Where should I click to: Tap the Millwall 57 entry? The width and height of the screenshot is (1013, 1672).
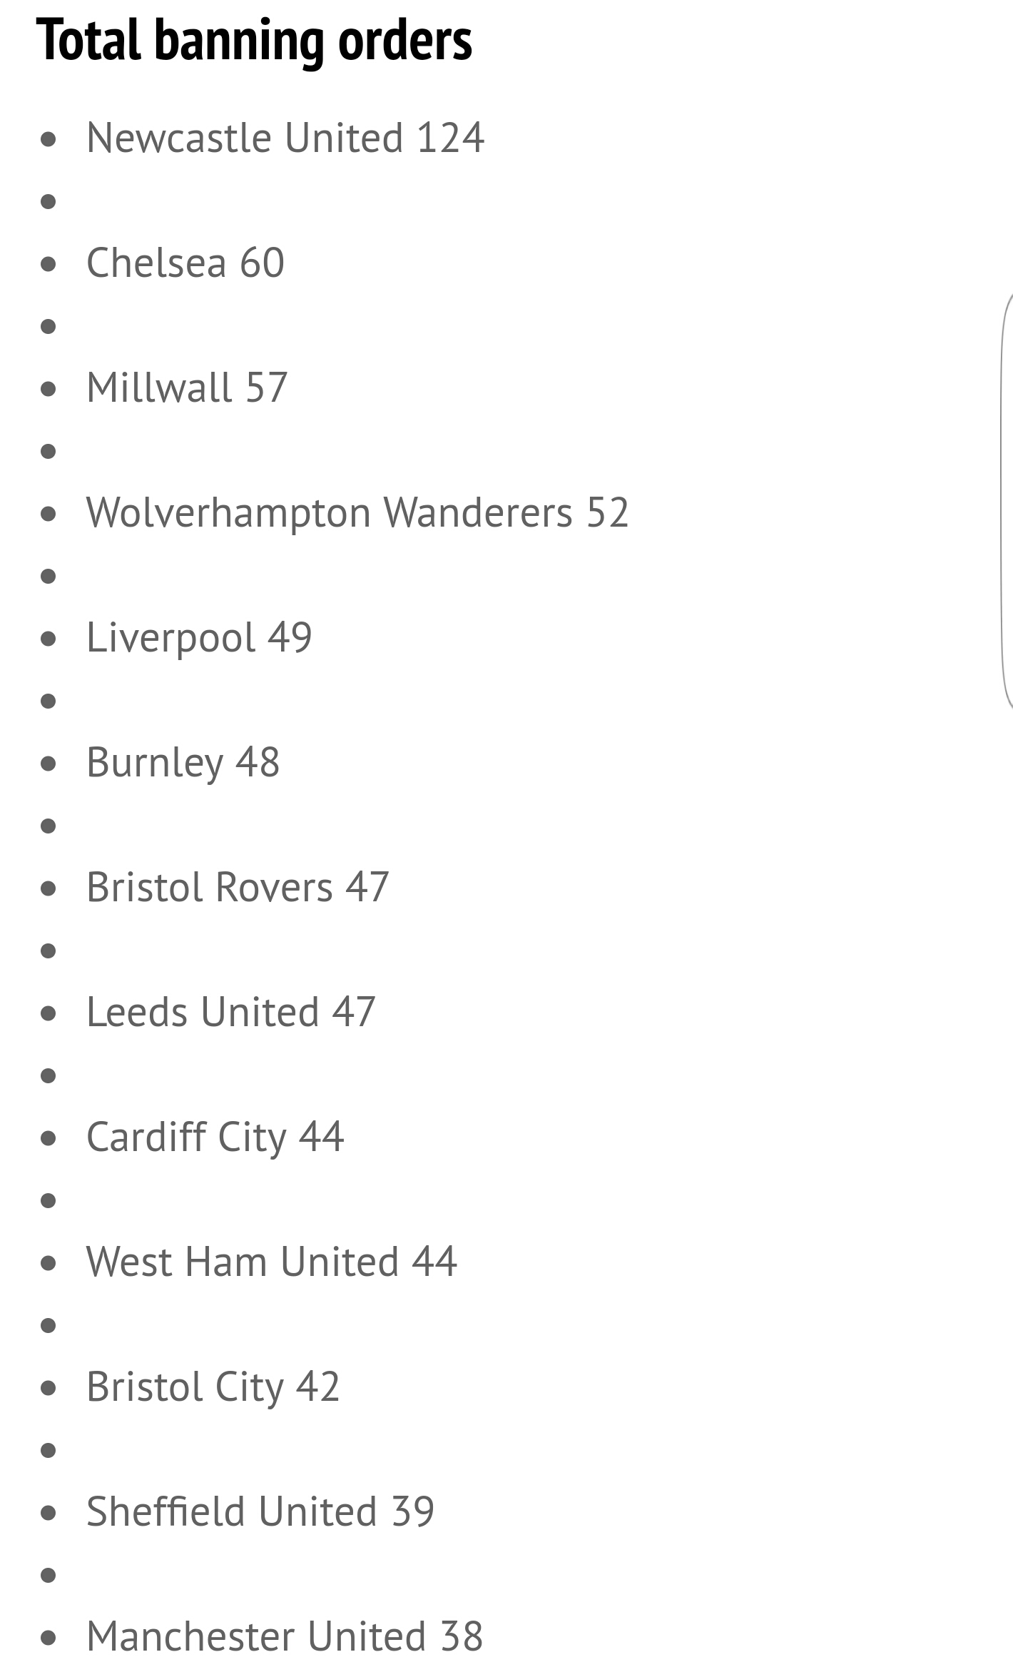pyautogui.click(x=187, y=387)
